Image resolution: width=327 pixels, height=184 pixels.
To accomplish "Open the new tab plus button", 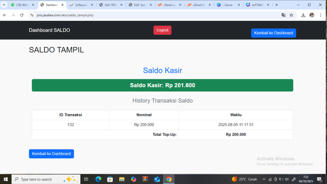I will point(277,5).
